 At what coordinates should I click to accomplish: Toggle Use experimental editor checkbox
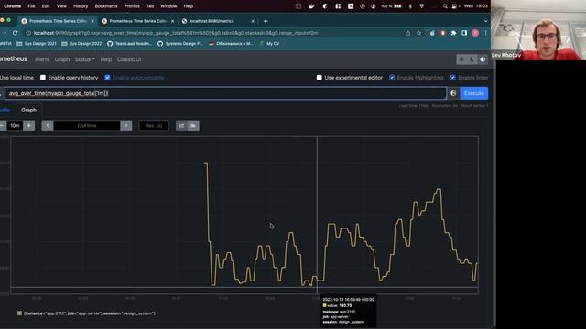[x=320, y=78]
